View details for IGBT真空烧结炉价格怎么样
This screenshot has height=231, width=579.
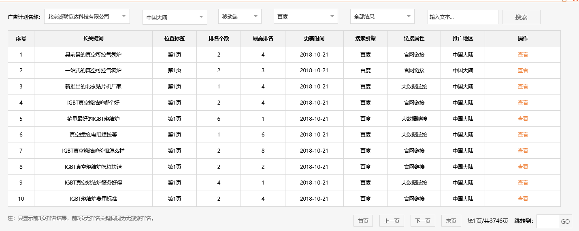tap(523, 151)
